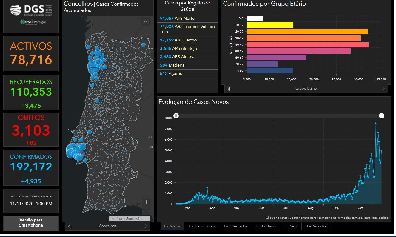Open the Ev. Sexo tab

(x=291, y=226)
